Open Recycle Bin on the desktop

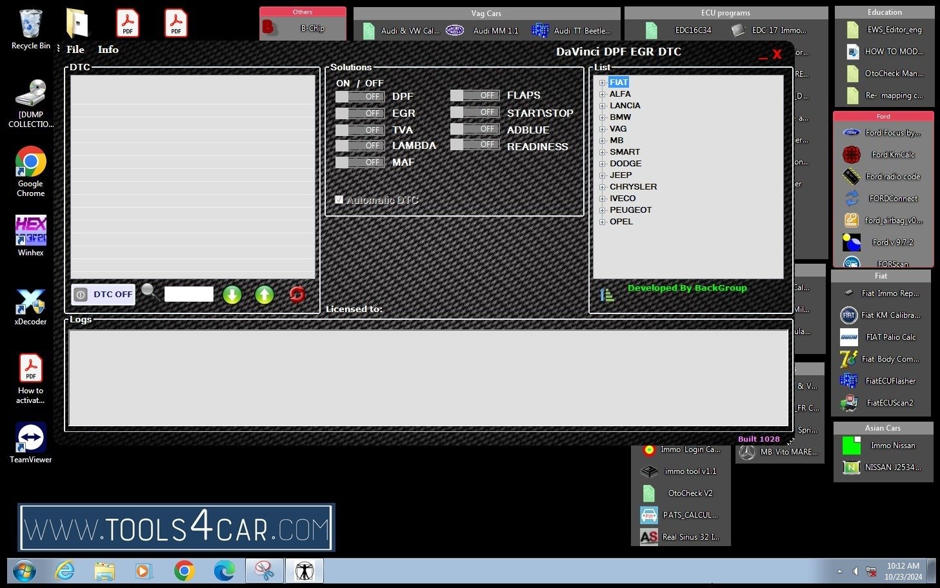pos(30,30)
